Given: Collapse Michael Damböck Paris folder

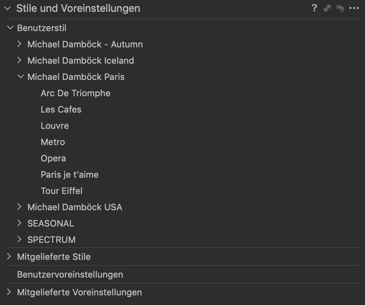Looking at the screenshot, I should (20, 77).
